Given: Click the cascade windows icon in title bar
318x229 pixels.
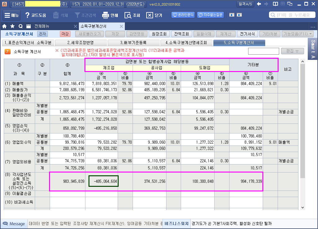Looking at the screenshot, I should click(290, 4).
